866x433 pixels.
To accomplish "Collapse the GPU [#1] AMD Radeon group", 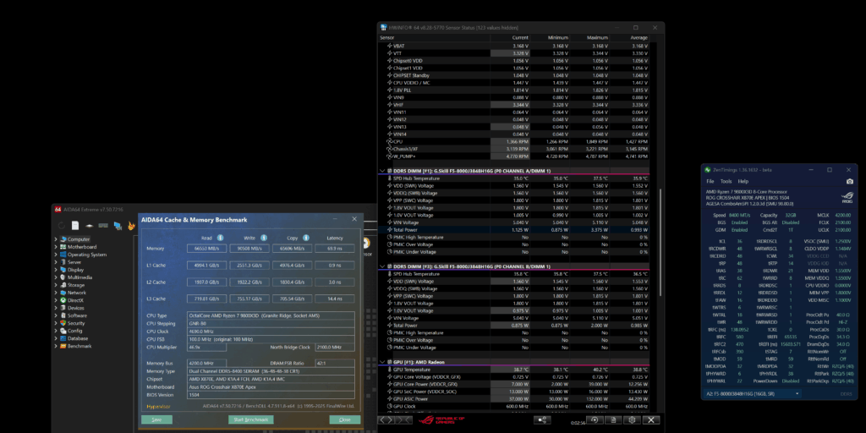I will coord(381,362).
